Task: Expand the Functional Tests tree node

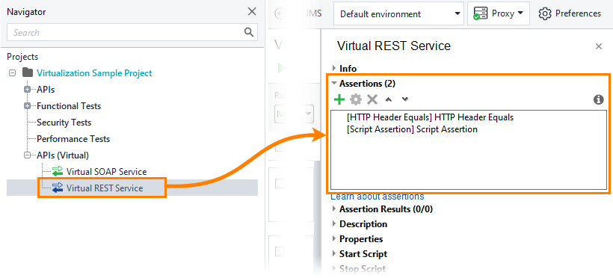Action: click(x=28, y=106)
